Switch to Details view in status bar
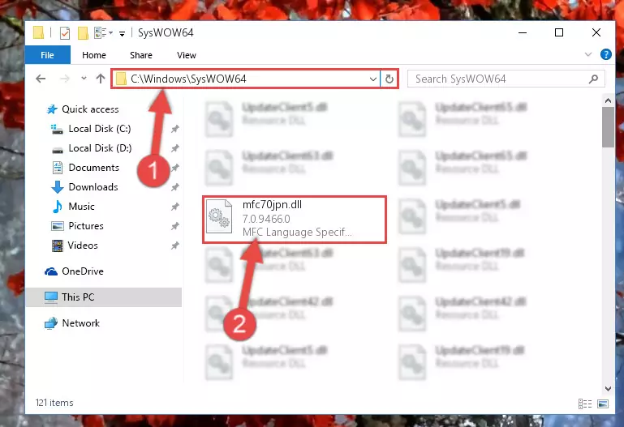 [584, 404]
